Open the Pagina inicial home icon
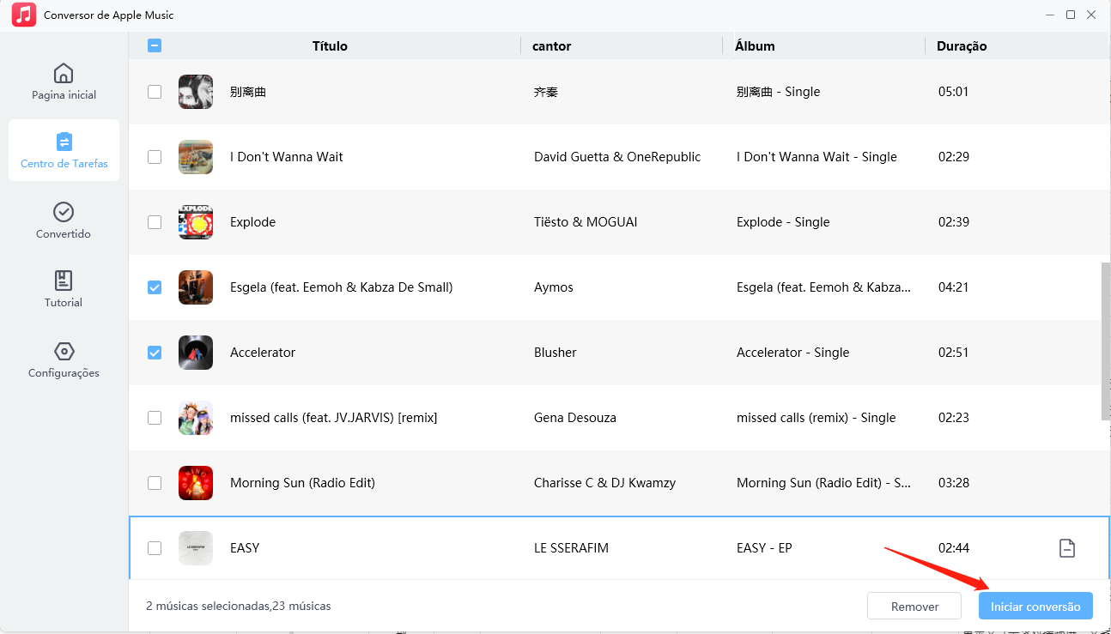The width and height of the screenshot is (1111, 634). coord(64,73)
